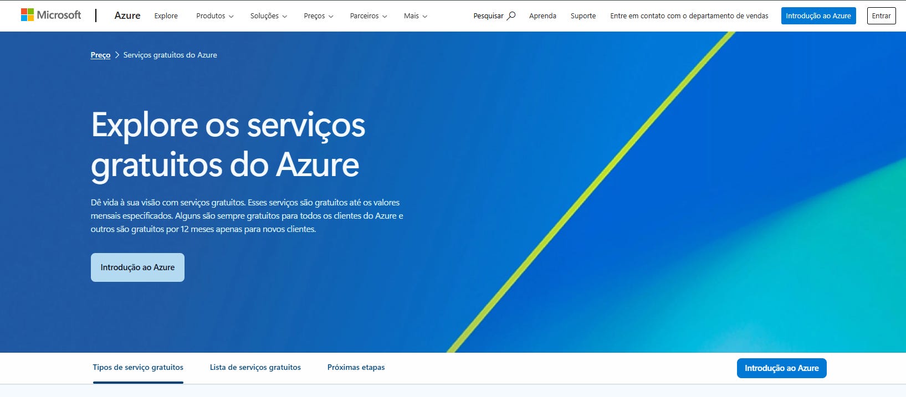Expand the Mais dropdown
Image resolution: width=906 pixels, height=397 pixels.
click(416, 16)
